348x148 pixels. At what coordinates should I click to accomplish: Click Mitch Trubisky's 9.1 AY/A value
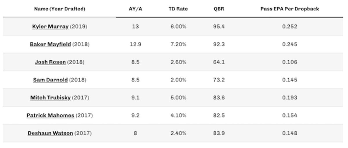(135, 98)
